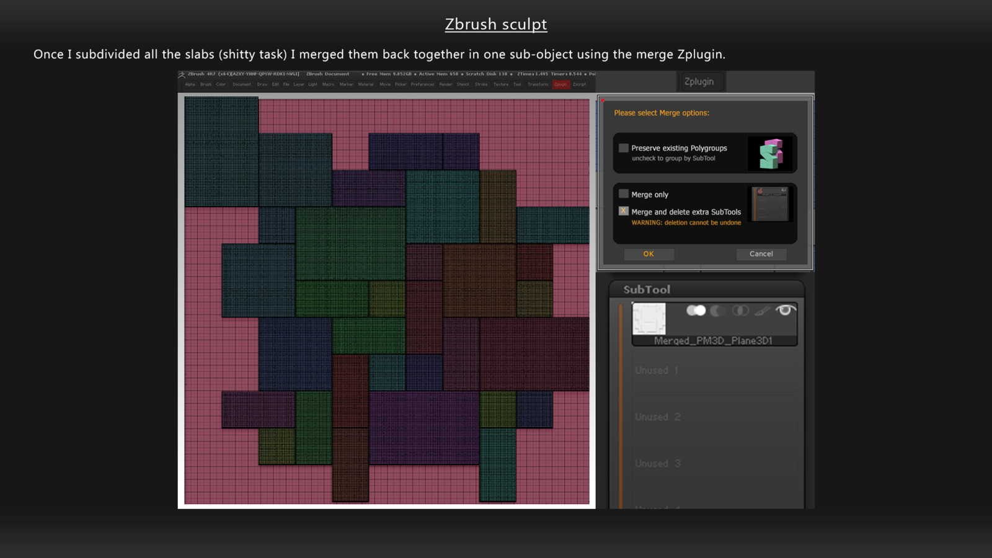The image size is (992, 558).
Task: Enable Preserve existing Polygroups checkbox
Action: (624, 148)
